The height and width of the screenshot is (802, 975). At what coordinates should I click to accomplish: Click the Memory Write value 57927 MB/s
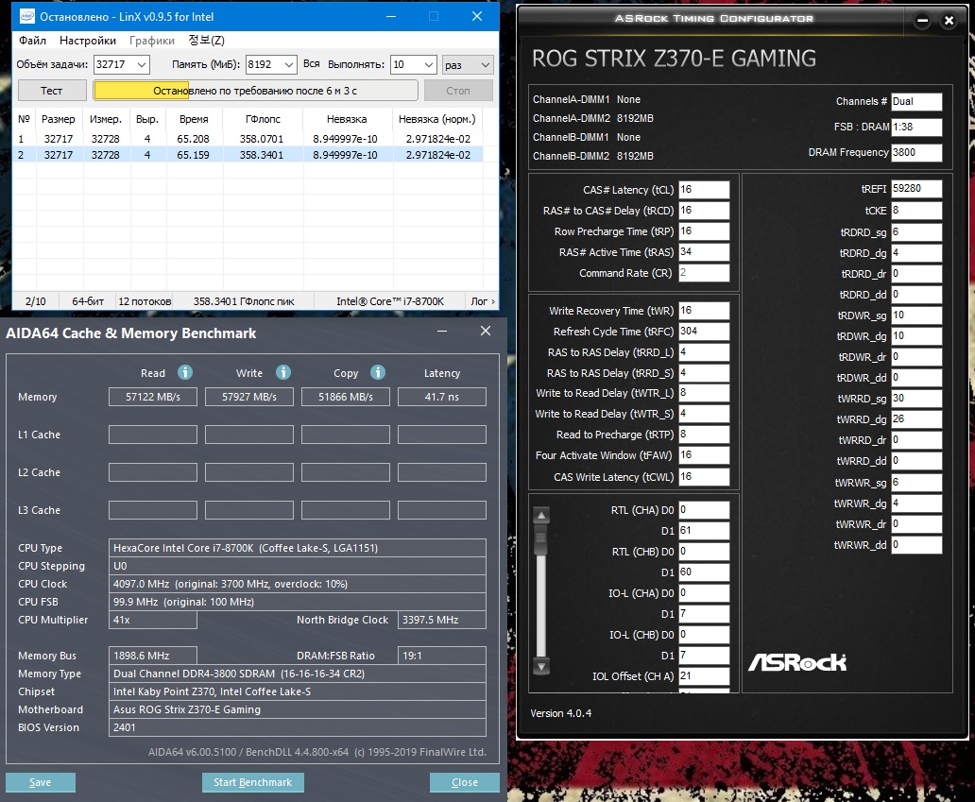click(x=249, y=397)
